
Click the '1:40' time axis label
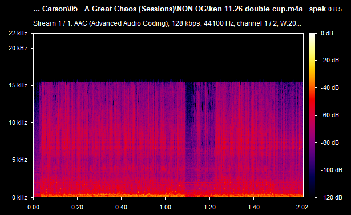(253, 207)
